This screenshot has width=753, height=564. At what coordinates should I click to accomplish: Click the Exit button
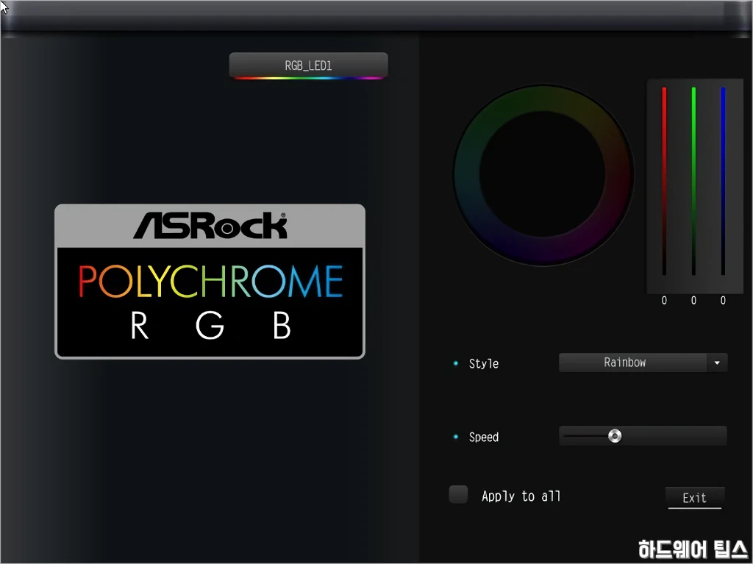click(694, 498)
